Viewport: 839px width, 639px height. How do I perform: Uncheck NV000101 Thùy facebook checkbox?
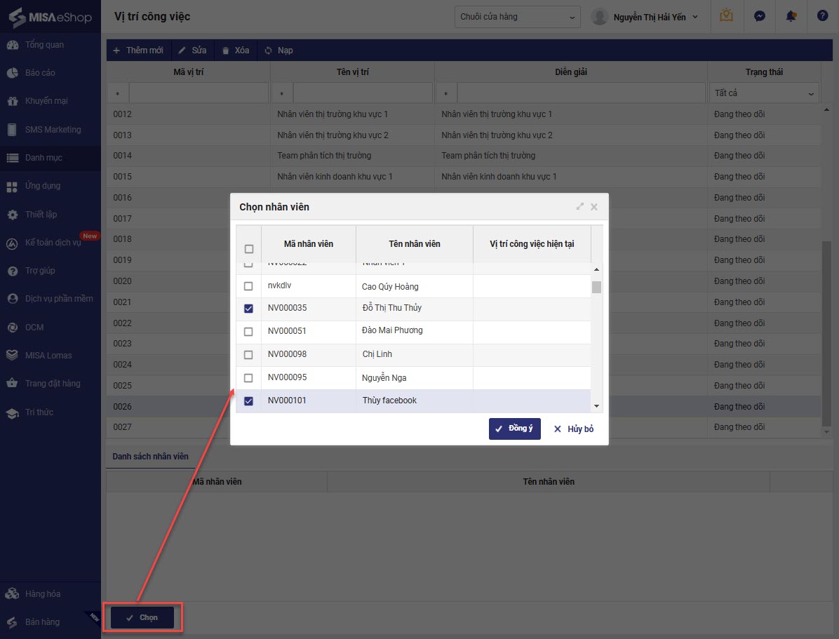pyautogui.click(x=248, y=401)
